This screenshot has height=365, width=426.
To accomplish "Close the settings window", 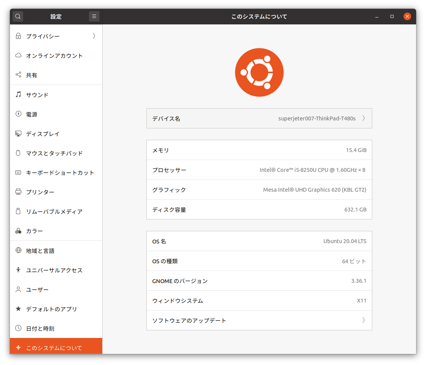I will tap(407, 16).
